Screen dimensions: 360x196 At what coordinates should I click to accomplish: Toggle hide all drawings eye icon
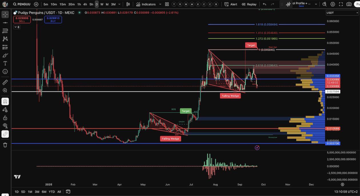coord(5,126)
